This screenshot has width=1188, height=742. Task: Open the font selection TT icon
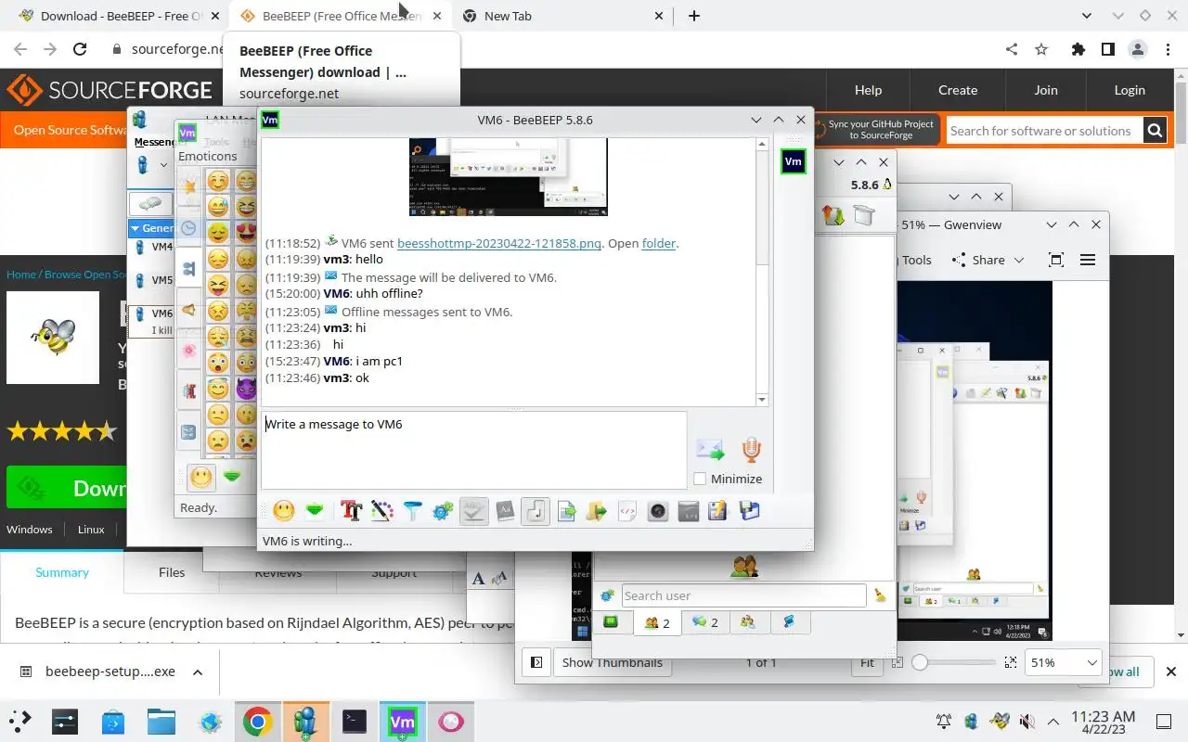[x=351, y=510]
